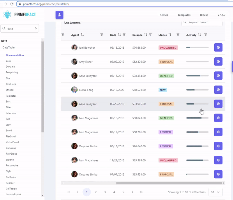The height and width of the screenshot is (200, 233).
Task: Click gear button in 02/19/2018 row
Action: [x=218, y=132]
